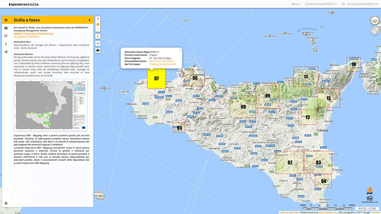Screen dimensions: 381x214
Task: Print the map
Action: pyautogui.click(x=98, y=51)
